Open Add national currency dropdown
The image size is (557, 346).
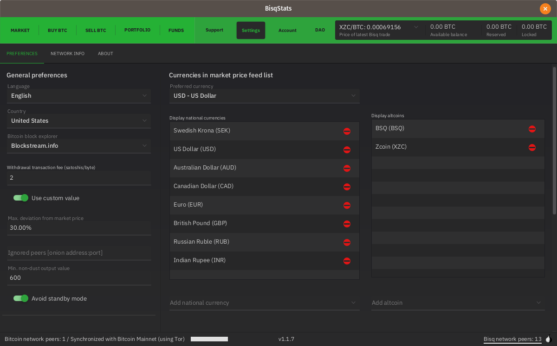[265, 303]
